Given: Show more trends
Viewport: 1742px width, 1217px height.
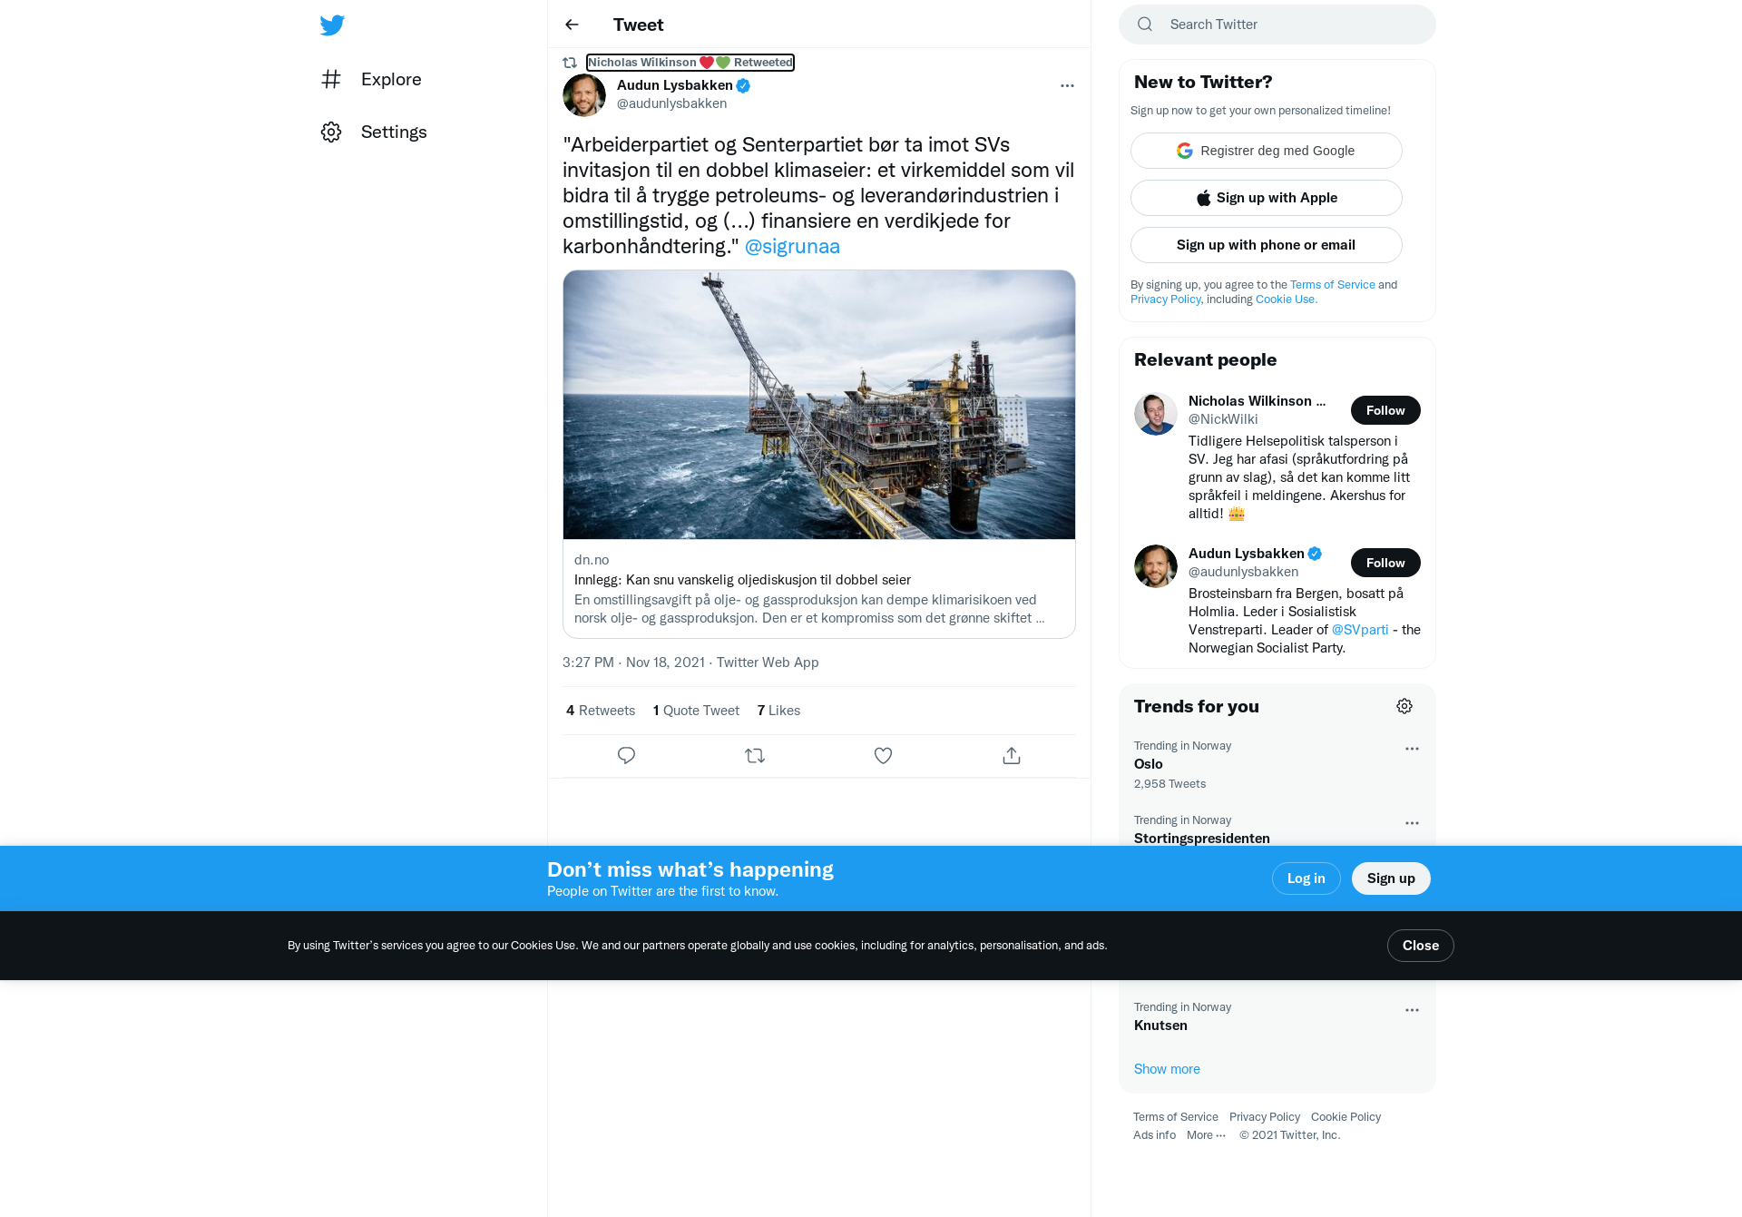Looking at the screenshot, I should [x=1167, y=1069].
